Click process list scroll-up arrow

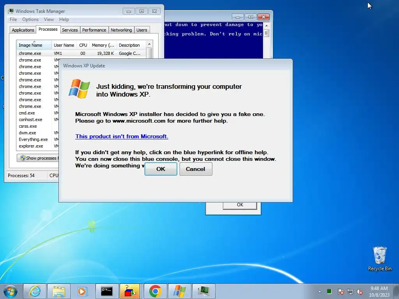tap(149, 44)
